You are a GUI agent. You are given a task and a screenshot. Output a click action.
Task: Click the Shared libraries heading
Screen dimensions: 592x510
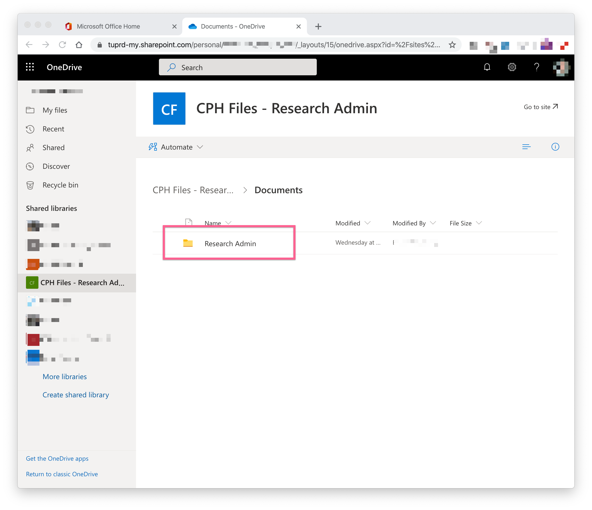51,209
